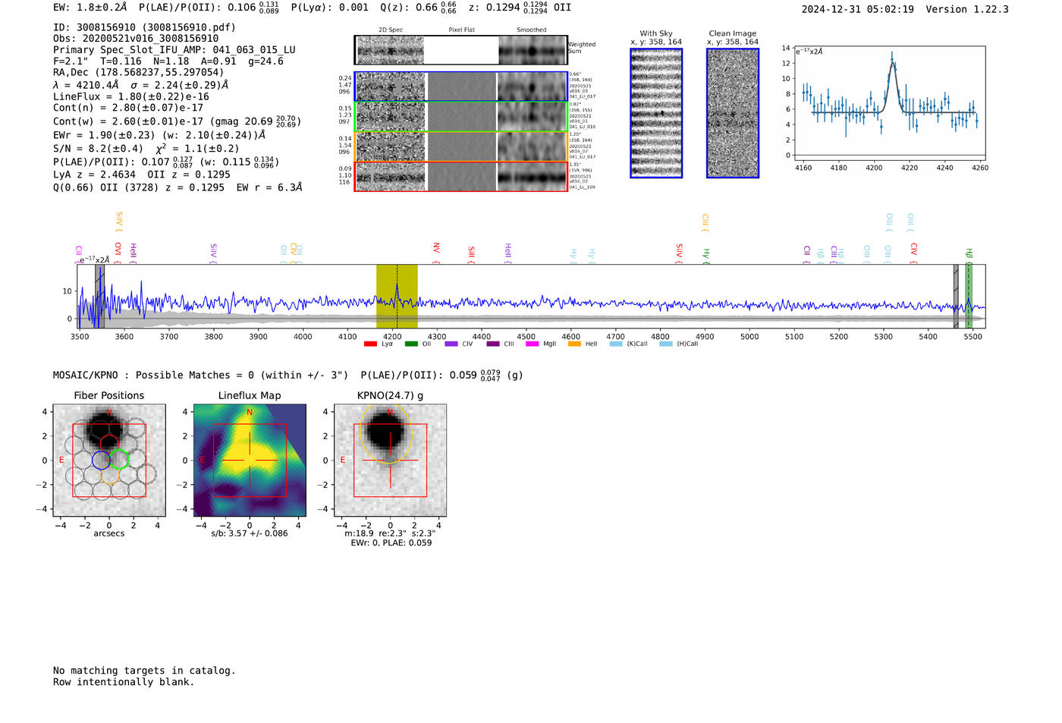Open the With Sky cutout image

pos(656,113)
